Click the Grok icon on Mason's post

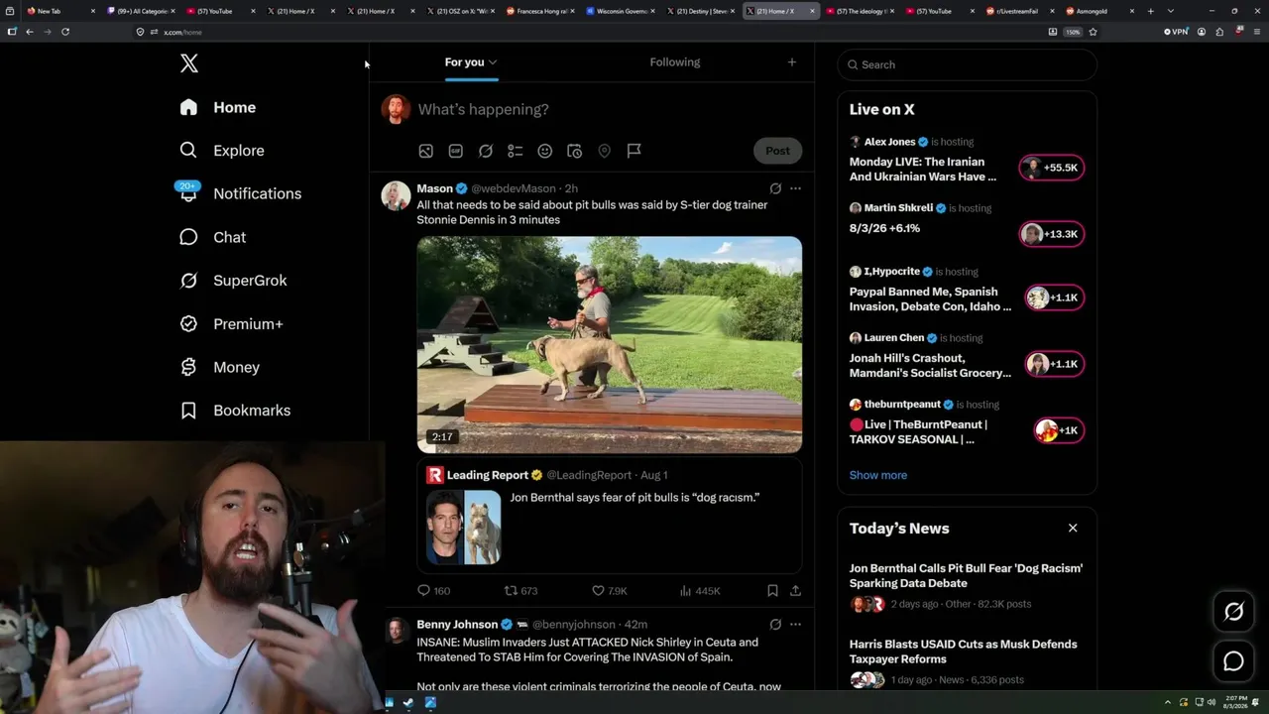pos(775,188)
